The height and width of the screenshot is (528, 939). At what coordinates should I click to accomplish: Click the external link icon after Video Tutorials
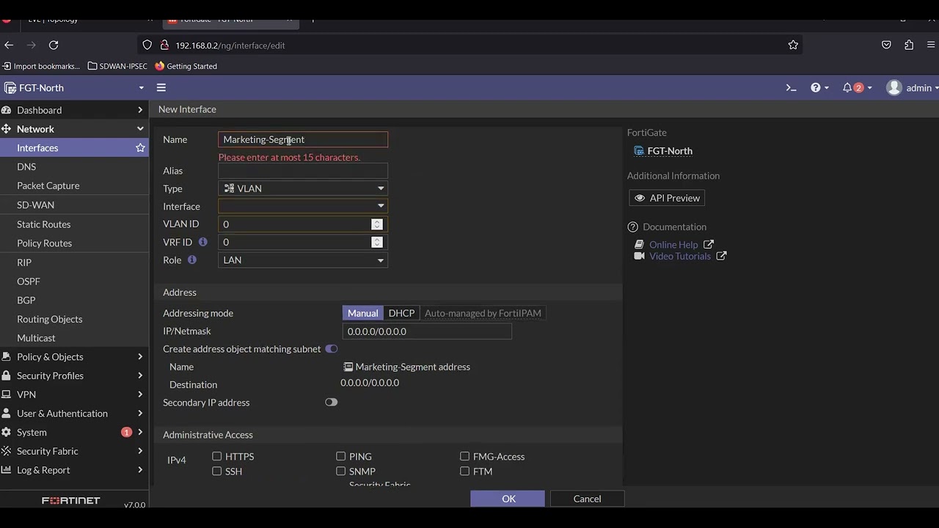(x=721, y=256)
